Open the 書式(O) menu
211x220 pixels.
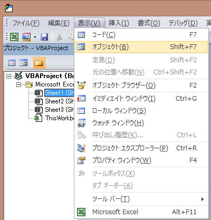(149, 23)
